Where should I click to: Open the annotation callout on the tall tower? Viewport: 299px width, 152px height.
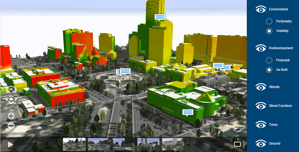click(160, 17)
